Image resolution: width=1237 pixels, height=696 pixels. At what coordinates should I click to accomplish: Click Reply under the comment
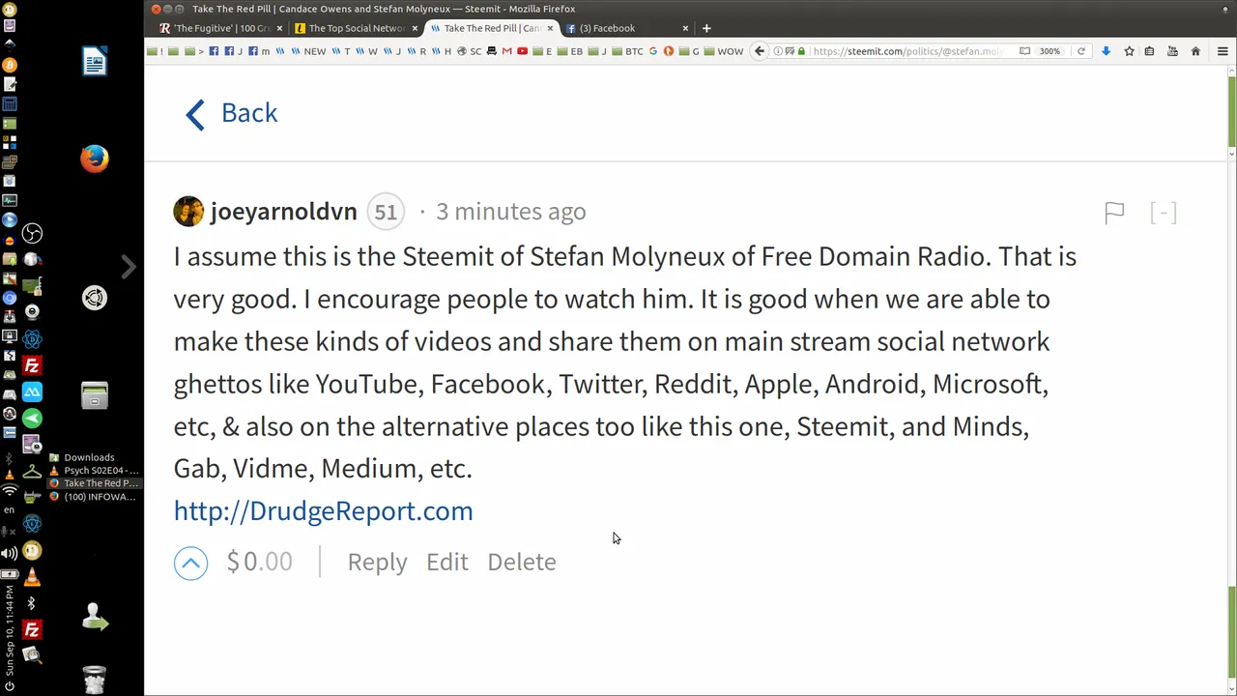[x=377, y=562]
